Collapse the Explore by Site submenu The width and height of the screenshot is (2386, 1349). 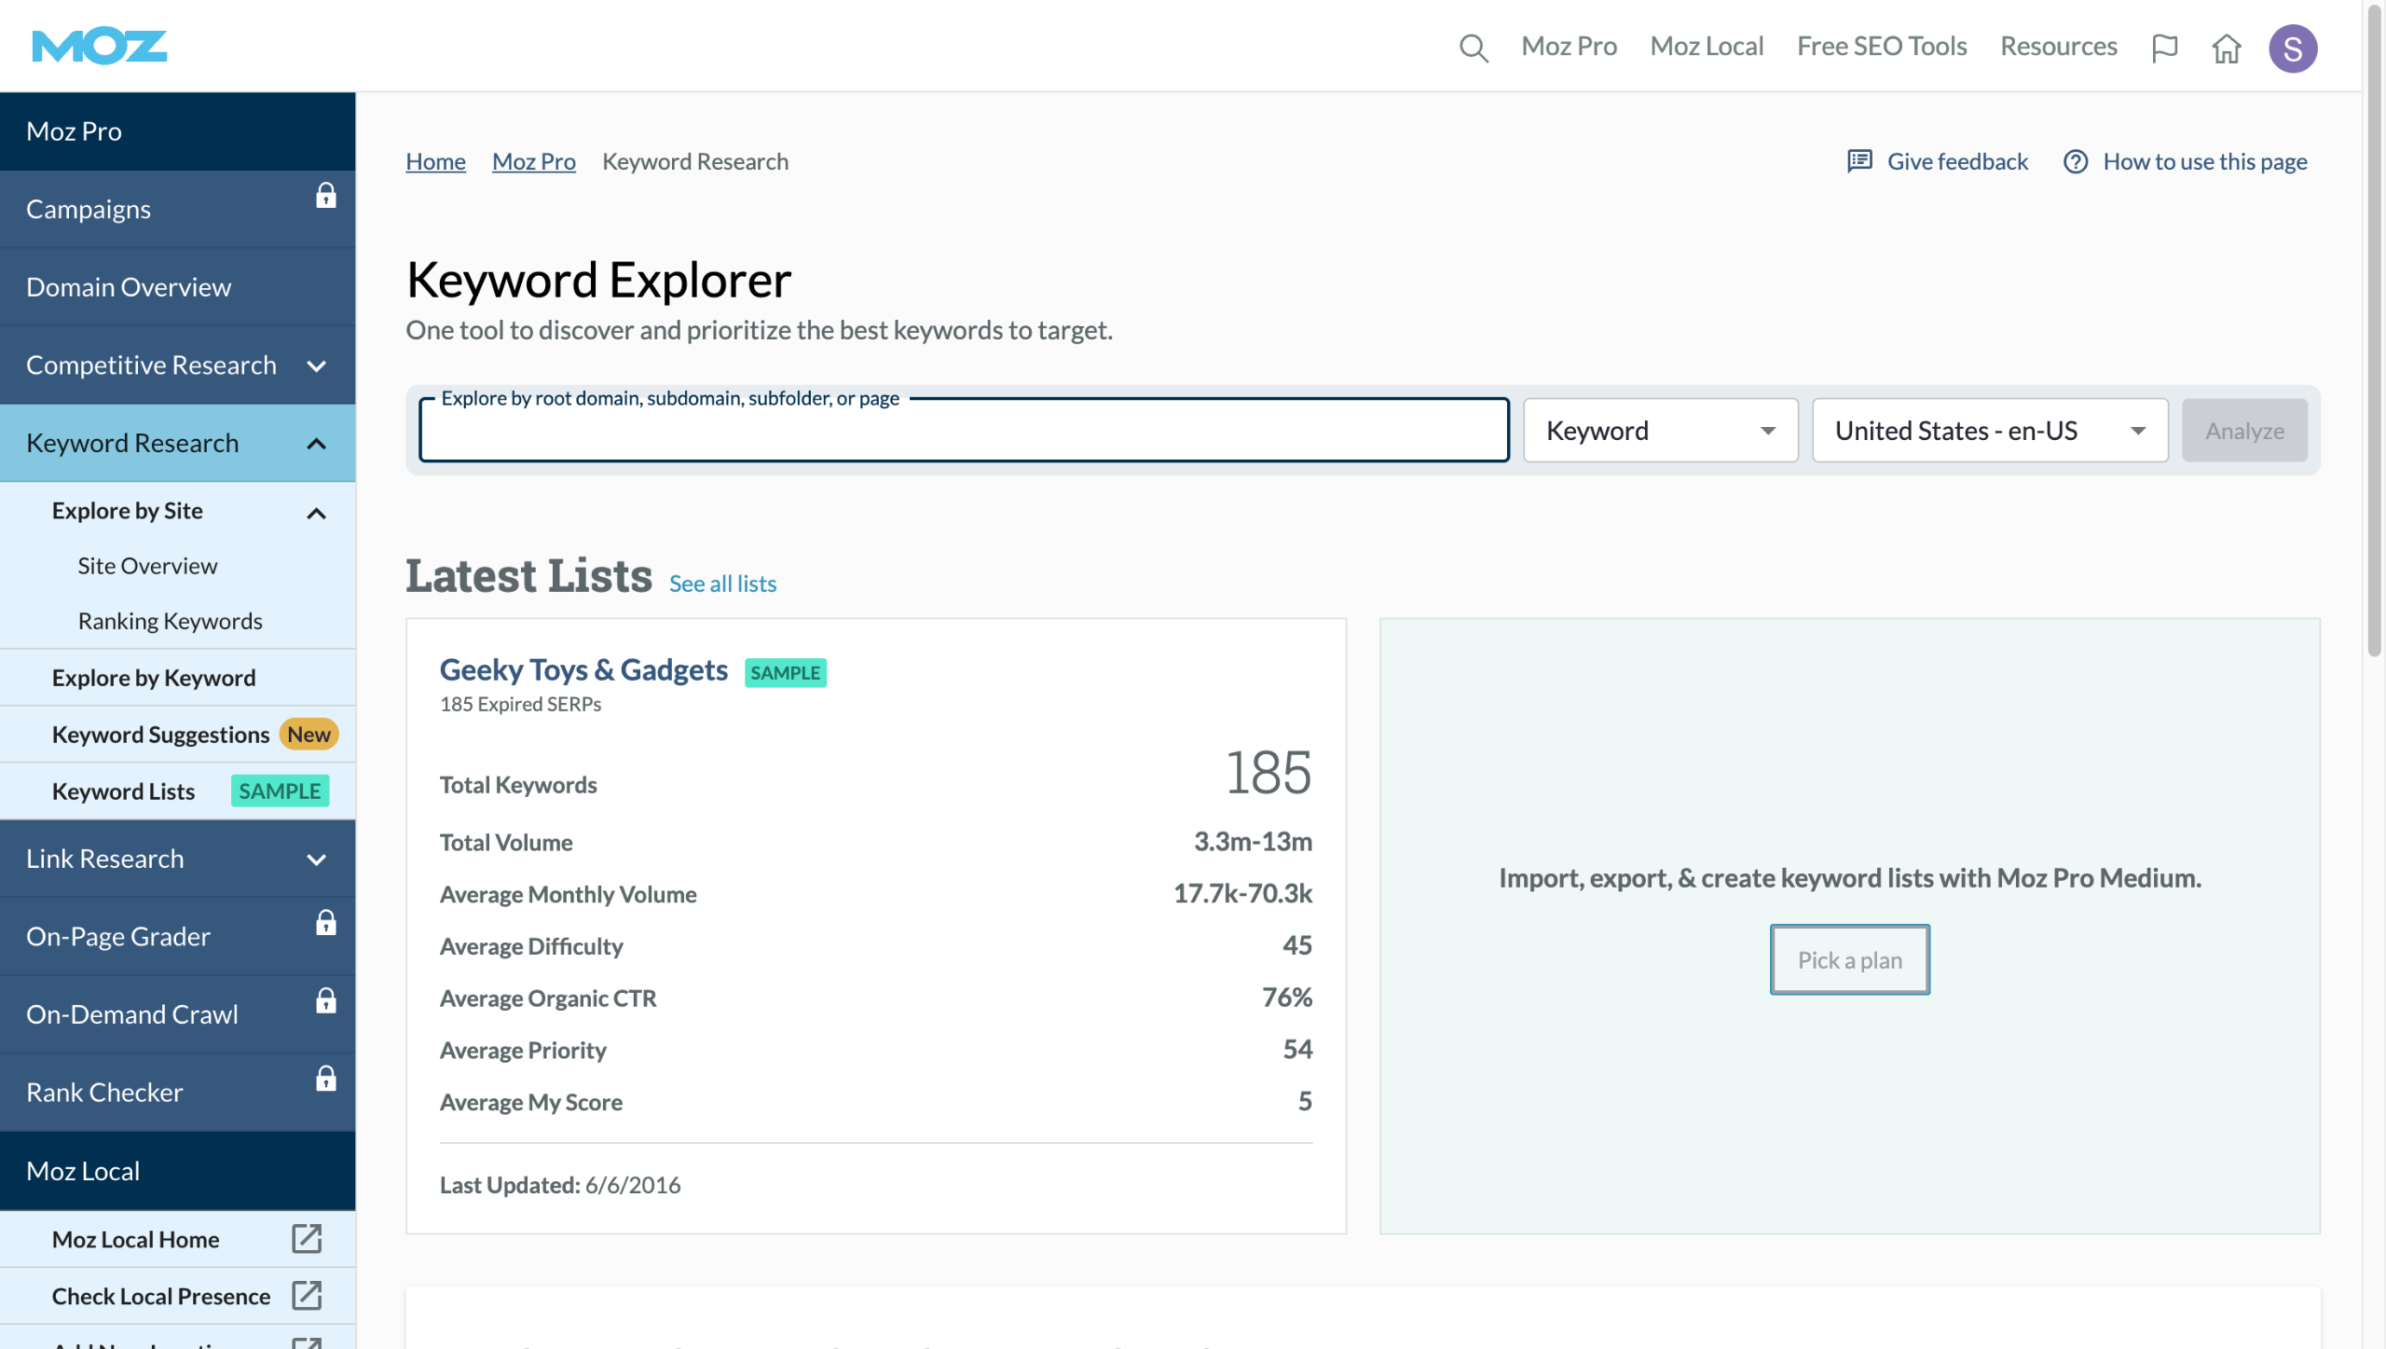coord(316,513)
